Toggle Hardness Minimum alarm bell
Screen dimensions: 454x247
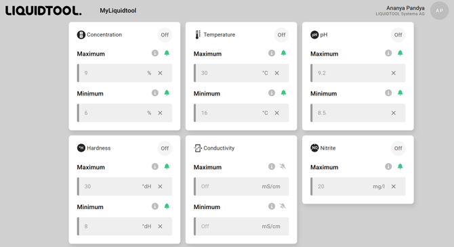167,206
